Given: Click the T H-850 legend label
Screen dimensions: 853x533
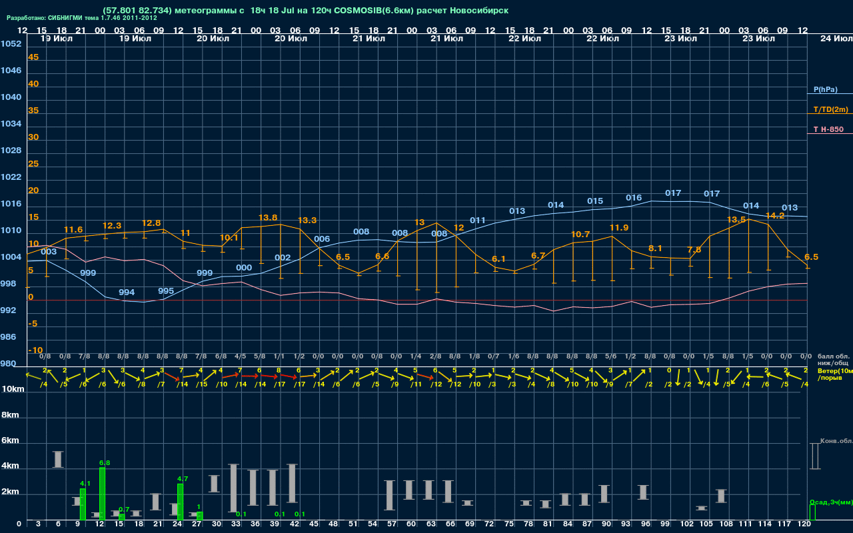Looking at the screenshot, I should click(829, 129).
